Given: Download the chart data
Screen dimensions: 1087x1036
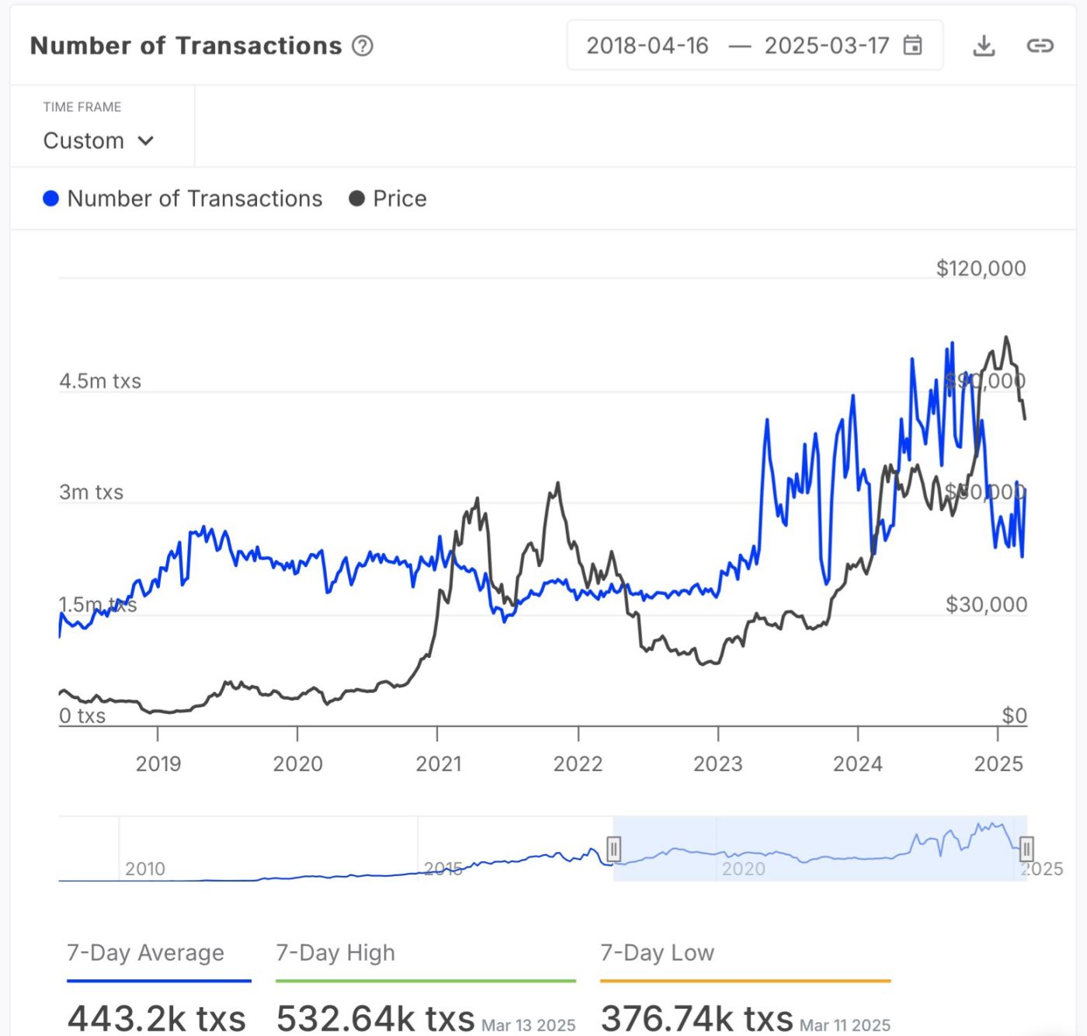Looking at the screenshot, I should (x=984, y=46).
